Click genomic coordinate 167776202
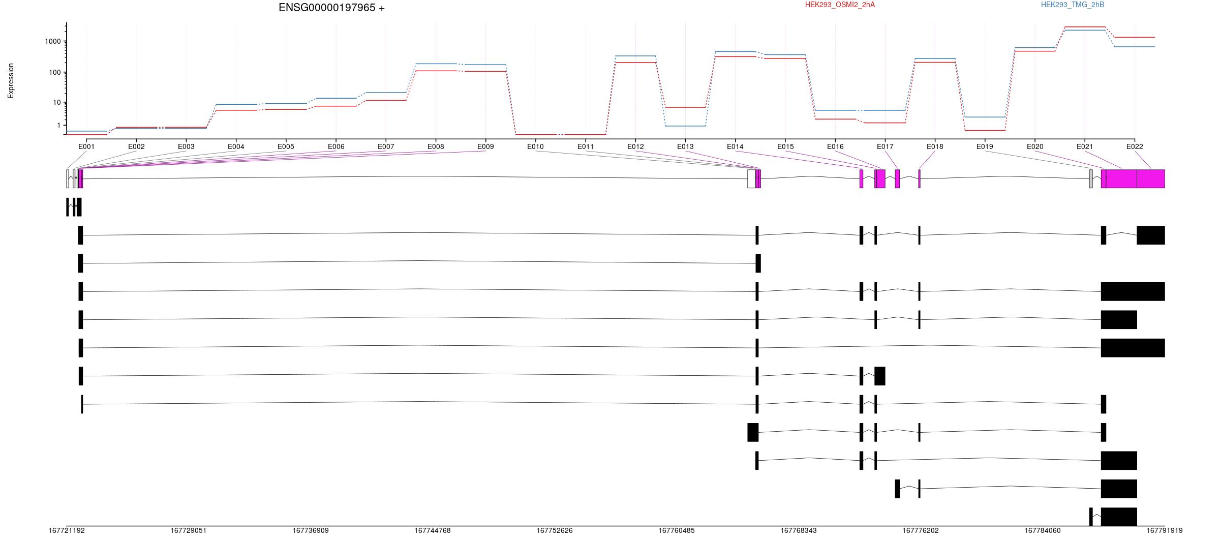The width and height of the screenshot is (1220, 539). pos(921,530)
